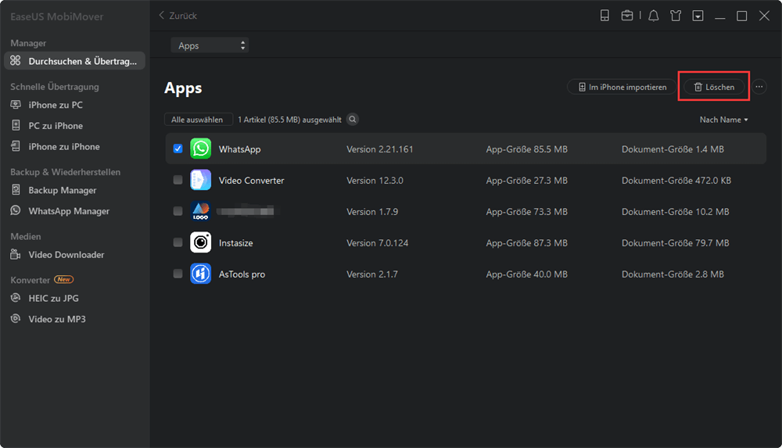Check the Version 1.7.9 app checkbox

[178, 211]
